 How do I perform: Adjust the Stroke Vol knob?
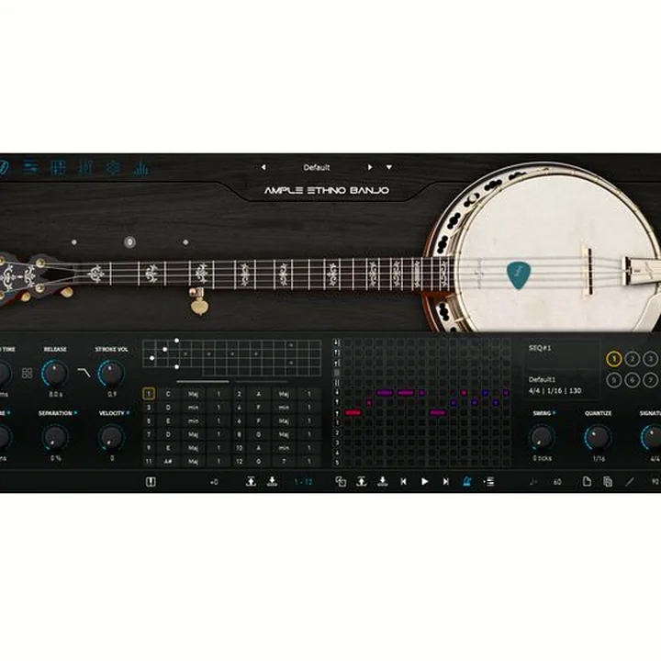[x=111, y=373]
